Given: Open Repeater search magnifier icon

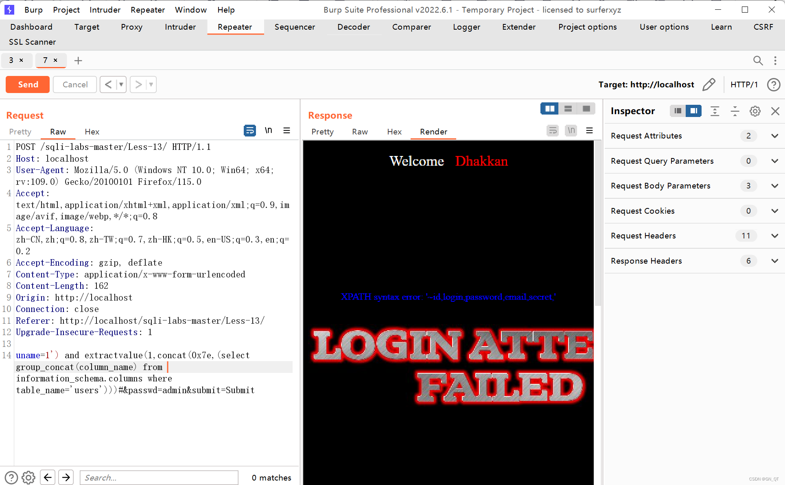Looking at the screenshot, I should pyautogui.click(x=758, y=61).
